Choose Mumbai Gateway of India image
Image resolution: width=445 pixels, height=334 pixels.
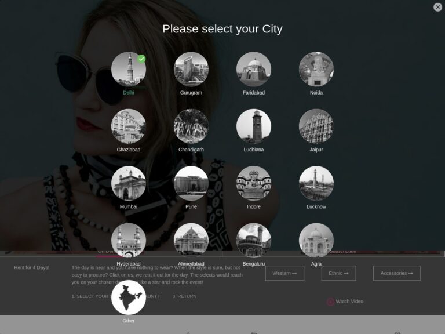(129, 183)
